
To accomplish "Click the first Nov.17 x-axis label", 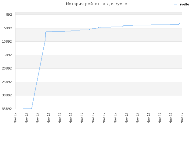I will pyautogui.click(x=15, y=118).
